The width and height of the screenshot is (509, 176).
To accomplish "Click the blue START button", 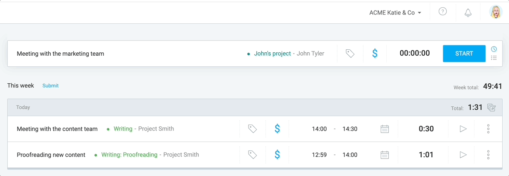I will [464, 54].
